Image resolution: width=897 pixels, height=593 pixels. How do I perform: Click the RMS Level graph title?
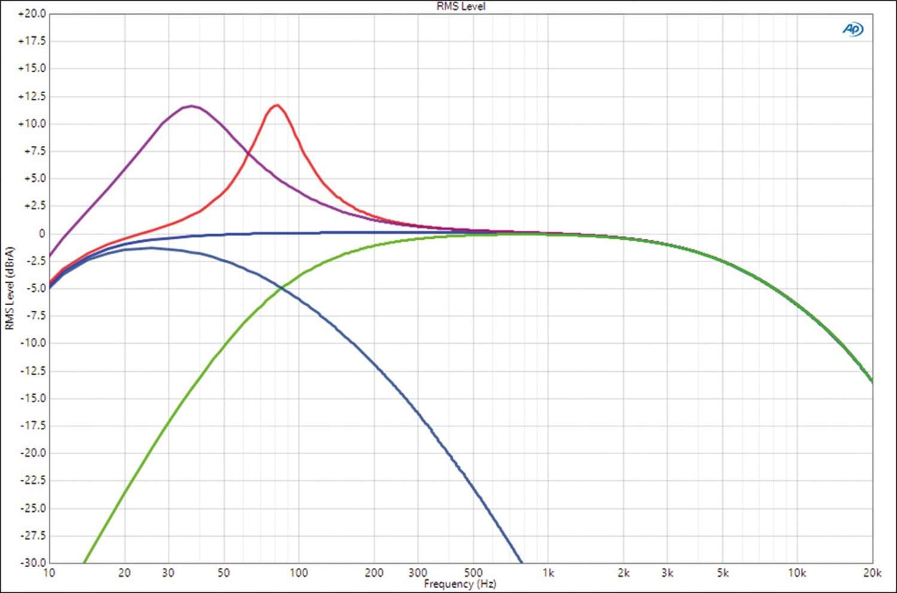pyautogui.click(x=460, y=6)
